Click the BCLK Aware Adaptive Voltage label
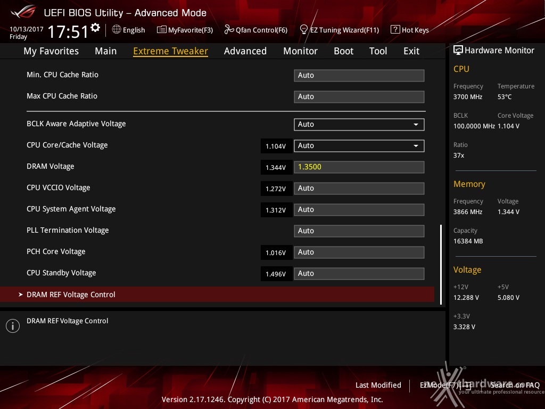545x409 pixels. (76, 124)
